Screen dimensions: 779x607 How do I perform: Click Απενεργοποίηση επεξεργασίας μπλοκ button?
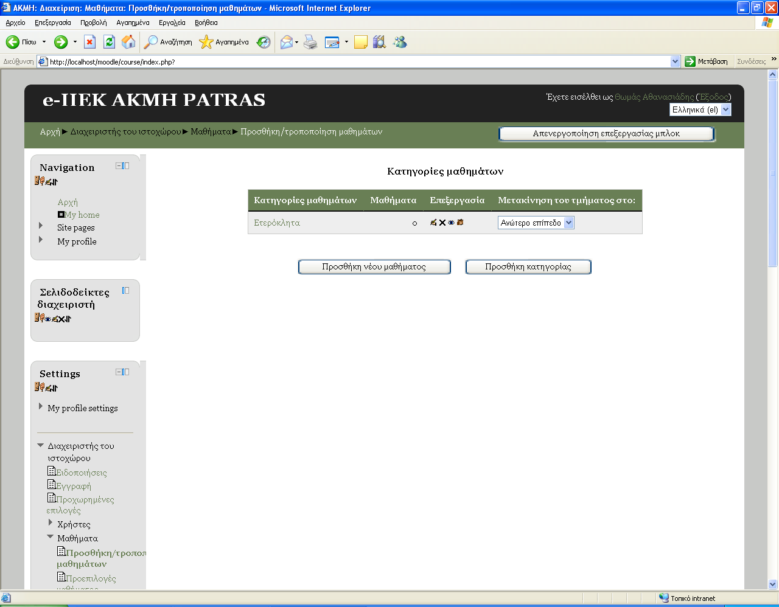(x=606, y=134)
